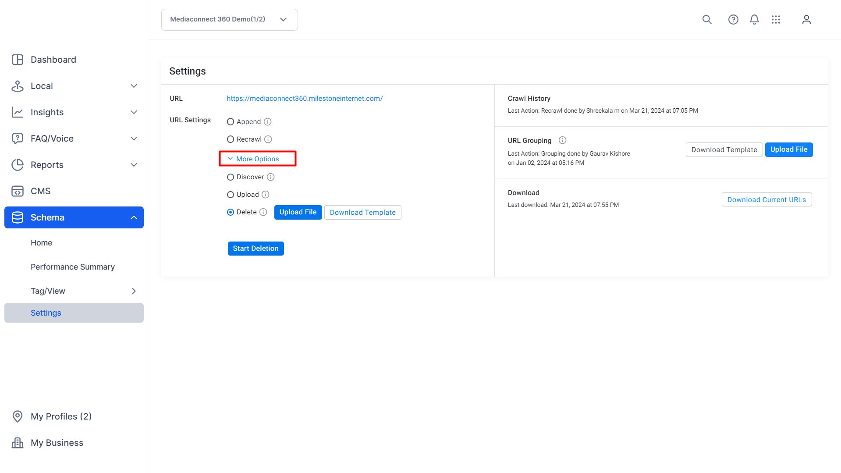Expand the Insights menu chevron
Image resolution: width=841 pixels, height=473 pixels.
coord(134,112)
